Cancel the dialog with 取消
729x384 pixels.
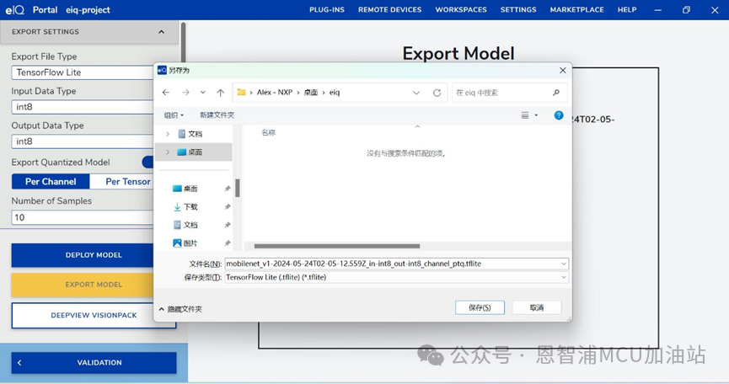(537, 307)
